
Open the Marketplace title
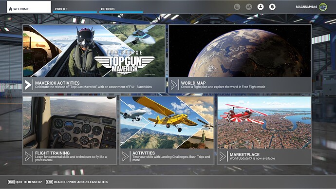click(x=244, y=154)
